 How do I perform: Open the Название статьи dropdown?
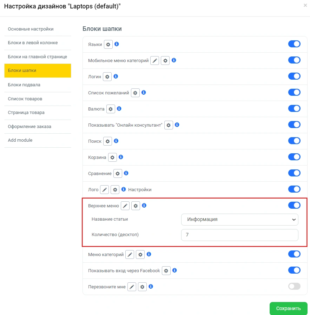239,220
